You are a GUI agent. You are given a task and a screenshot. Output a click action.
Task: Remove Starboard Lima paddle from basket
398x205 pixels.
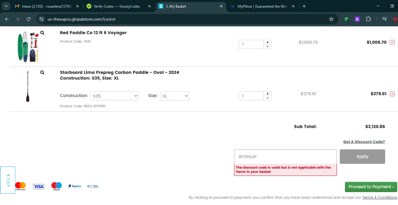(392, 94)
